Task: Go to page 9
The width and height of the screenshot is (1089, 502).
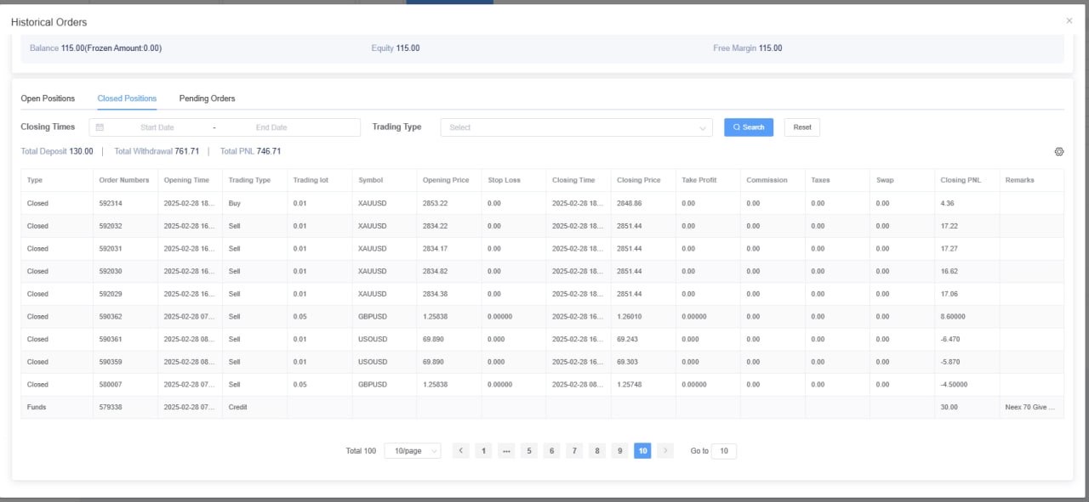Action: [x=619, y=451]
